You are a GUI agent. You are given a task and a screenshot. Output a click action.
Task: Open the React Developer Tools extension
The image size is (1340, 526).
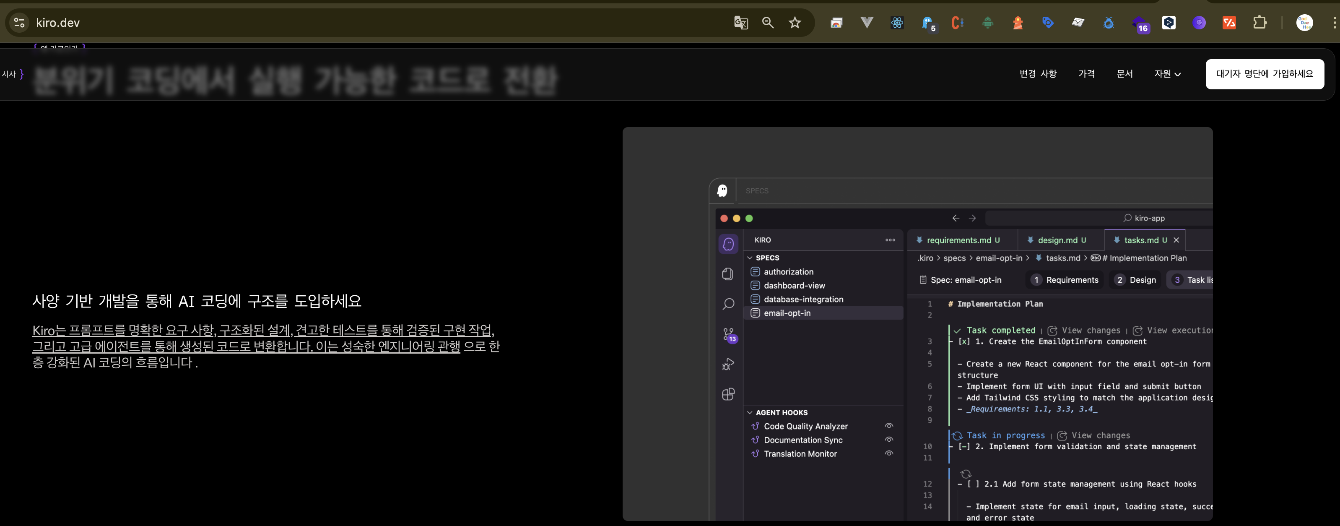(897, 23)
